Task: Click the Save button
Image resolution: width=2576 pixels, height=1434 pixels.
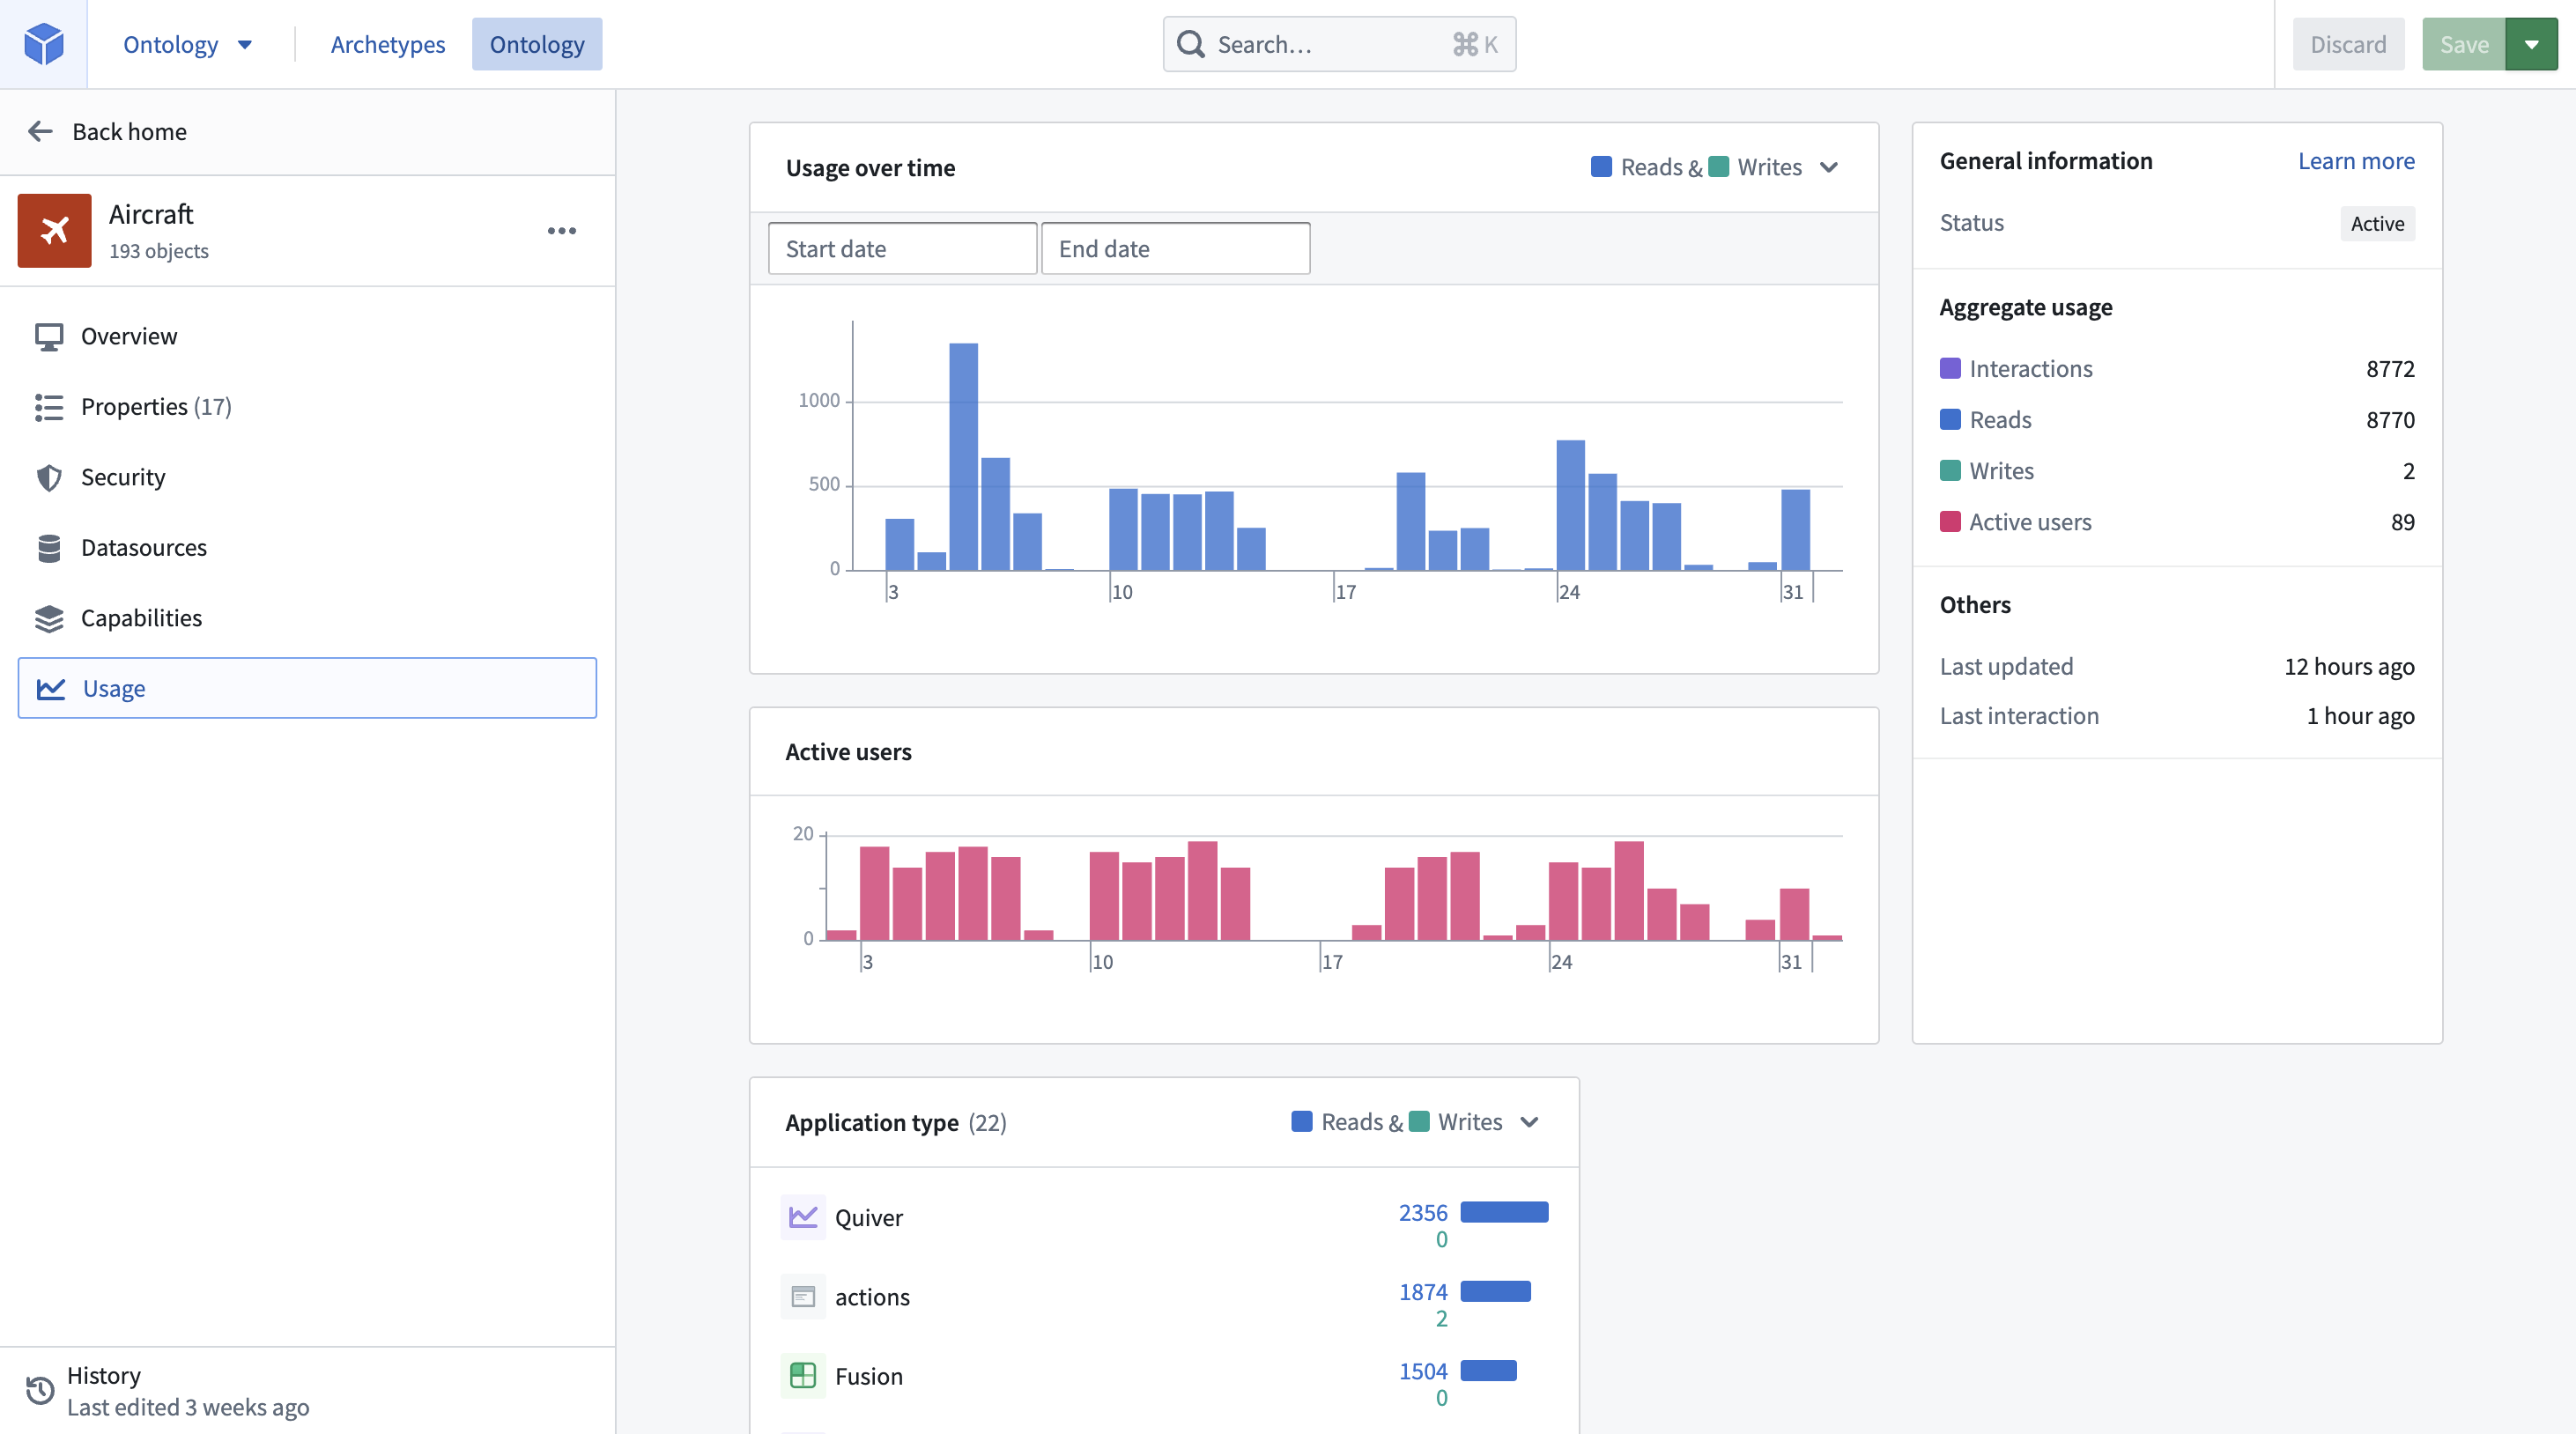Action: [2464, 44]
